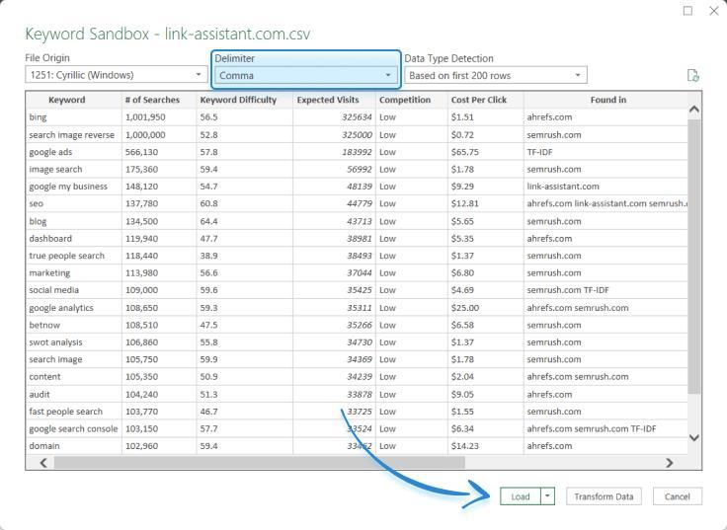Expand the Data Type Detection dropdown
Image resolution: width=727 pixels, height=530 pixels.
[495, 75]
